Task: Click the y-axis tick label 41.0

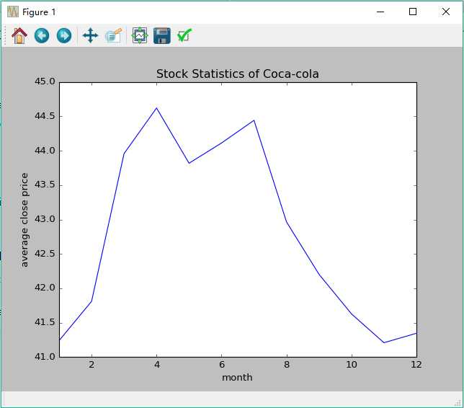Action: tap(45, 357)
